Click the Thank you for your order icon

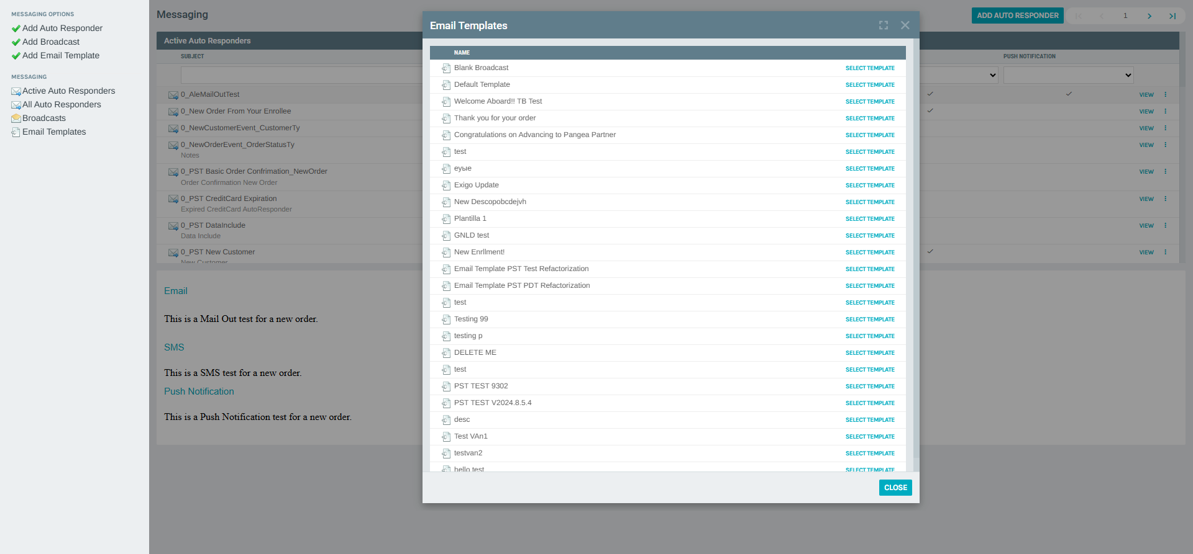446,118
